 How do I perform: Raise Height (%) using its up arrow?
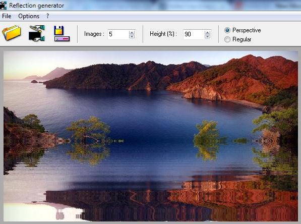click(207, 32)
